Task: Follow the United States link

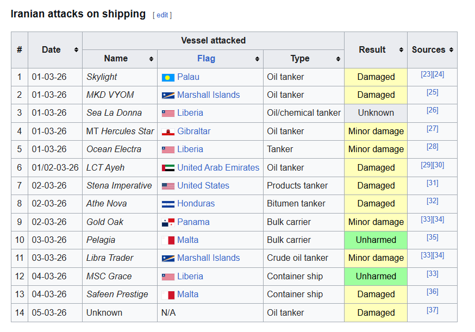Action: point(203,185)
